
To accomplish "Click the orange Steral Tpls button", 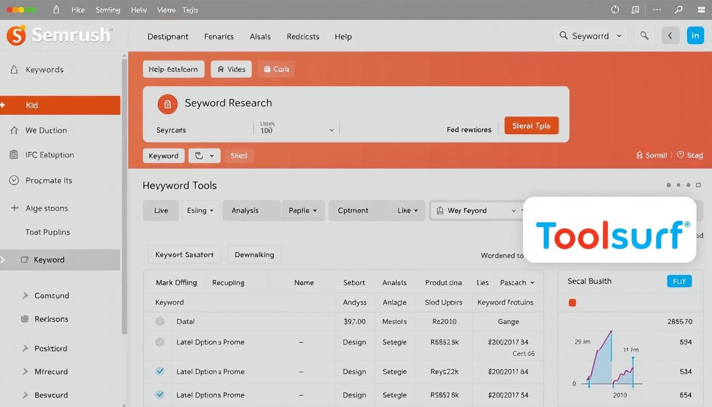I will tap(531, 126).
